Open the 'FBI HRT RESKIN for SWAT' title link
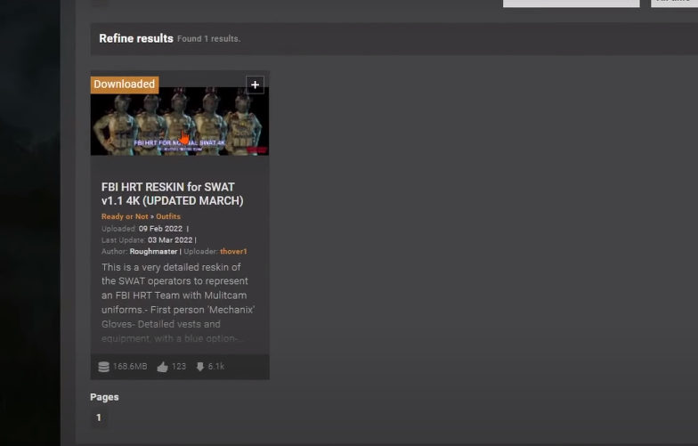Viewport: 698px width, 446px height. tap(173, 194)
